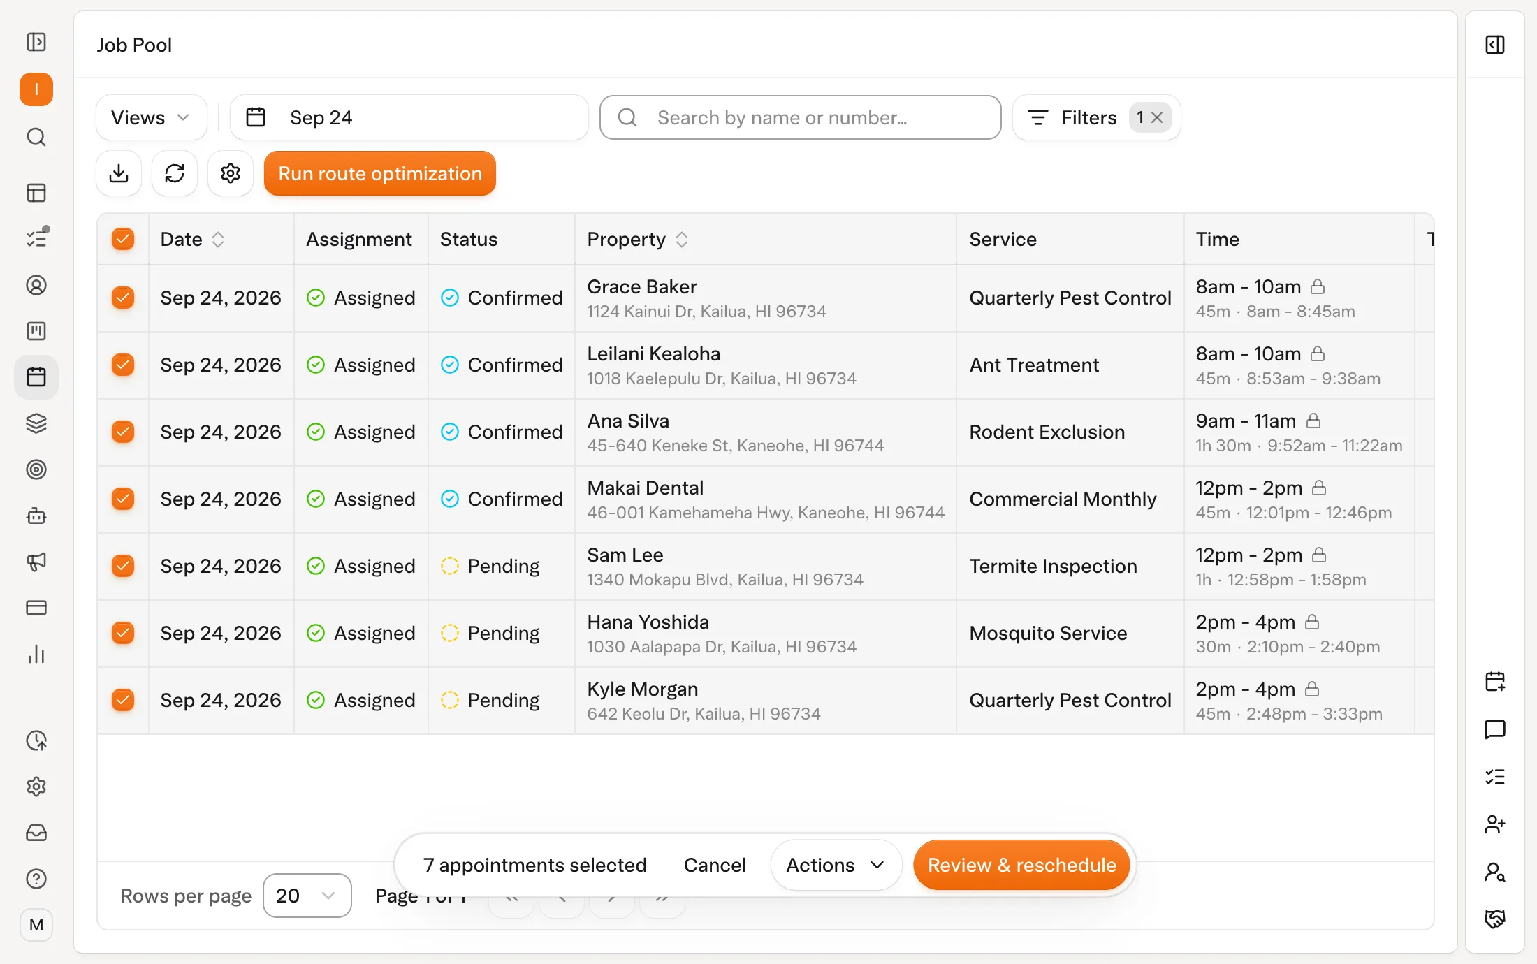Viewport: 1537px width, 964px height.
Task: Open the handshake deals icon in right rail
Action: 1495,919
